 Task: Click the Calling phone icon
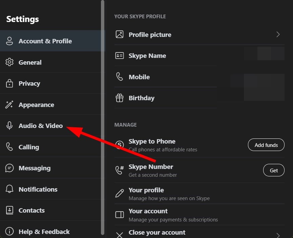[x=9, y=147]
